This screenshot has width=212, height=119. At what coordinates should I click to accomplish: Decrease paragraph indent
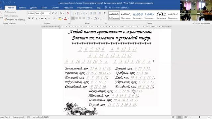tap(91, 13)
